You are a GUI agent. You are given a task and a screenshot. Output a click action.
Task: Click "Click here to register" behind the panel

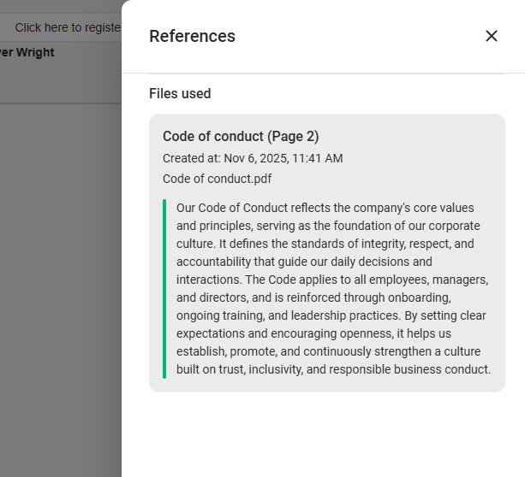click(67, 27)
